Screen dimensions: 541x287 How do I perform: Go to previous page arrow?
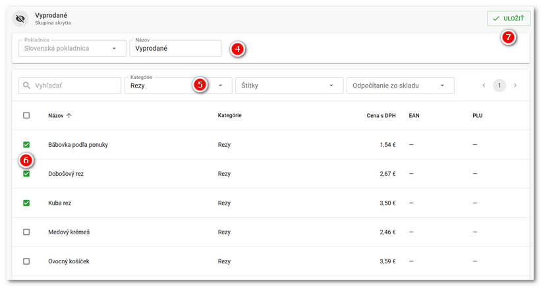(x=484, y=86)
